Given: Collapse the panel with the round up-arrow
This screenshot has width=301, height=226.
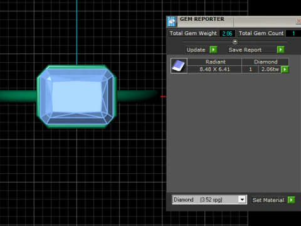Looking at the screenshot, I should coord(235,42).
